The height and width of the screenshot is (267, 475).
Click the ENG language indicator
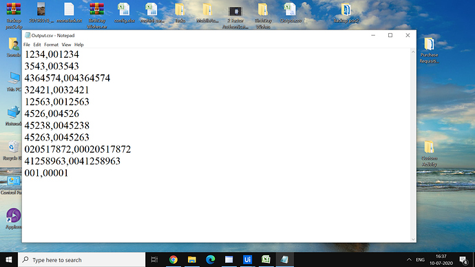coord(420,259)
